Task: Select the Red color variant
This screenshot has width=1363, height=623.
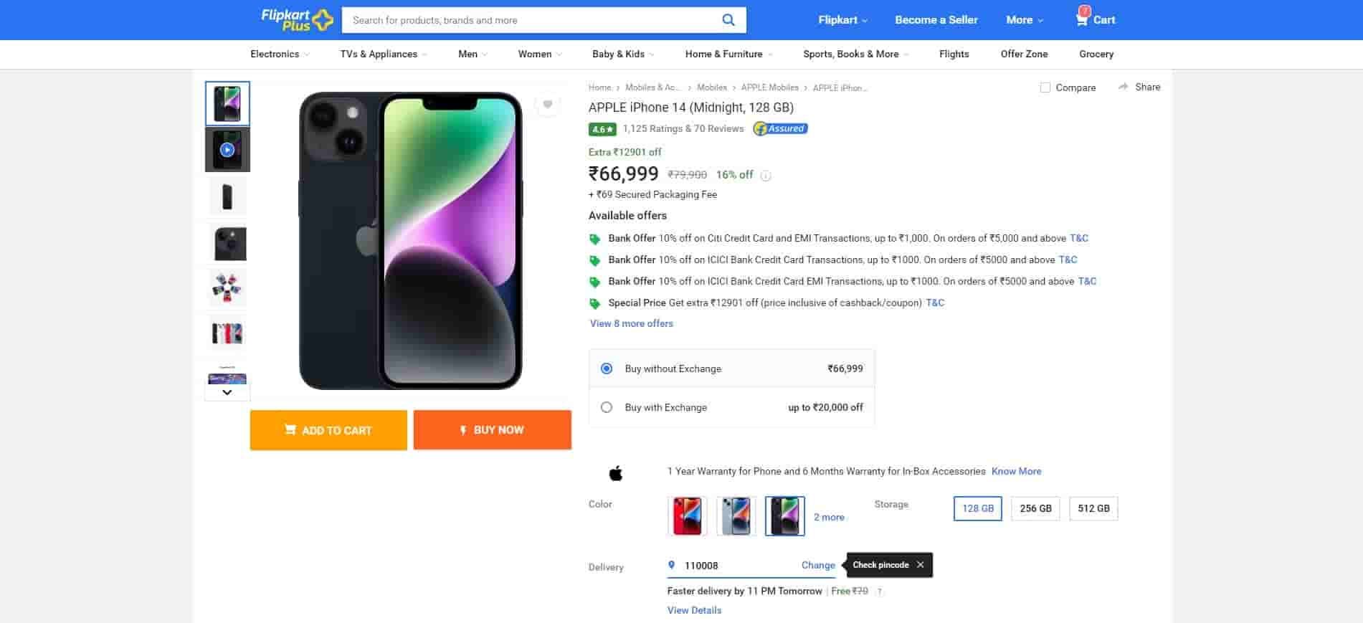Action: 686,515
